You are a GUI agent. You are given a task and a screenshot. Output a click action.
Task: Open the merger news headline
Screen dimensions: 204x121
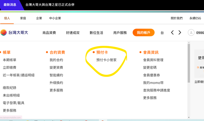pos(50,5)
